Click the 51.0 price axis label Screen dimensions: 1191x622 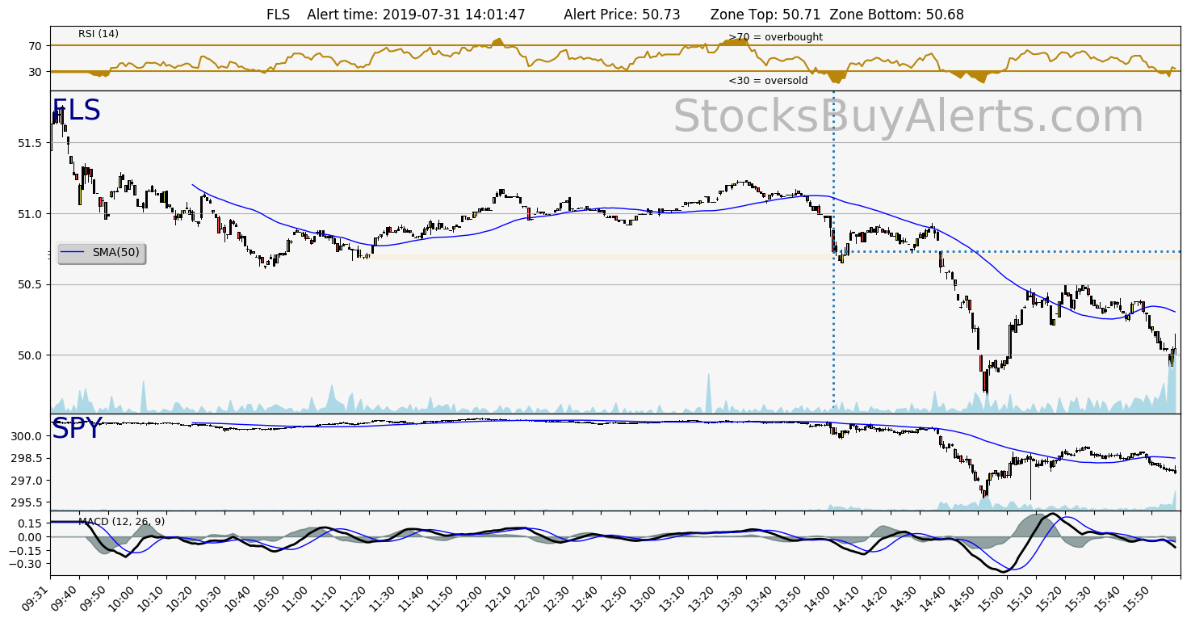(29, 214)
